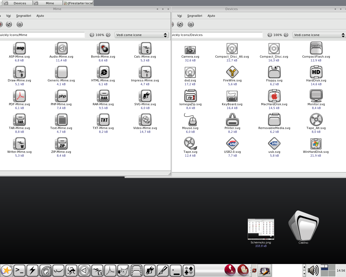Select the WinHardDisk.svg icon

pyautogui.click(x=316, y=144)
